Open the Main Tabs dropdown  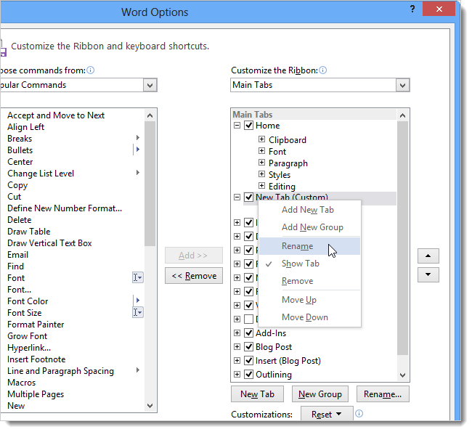(402, 85)
